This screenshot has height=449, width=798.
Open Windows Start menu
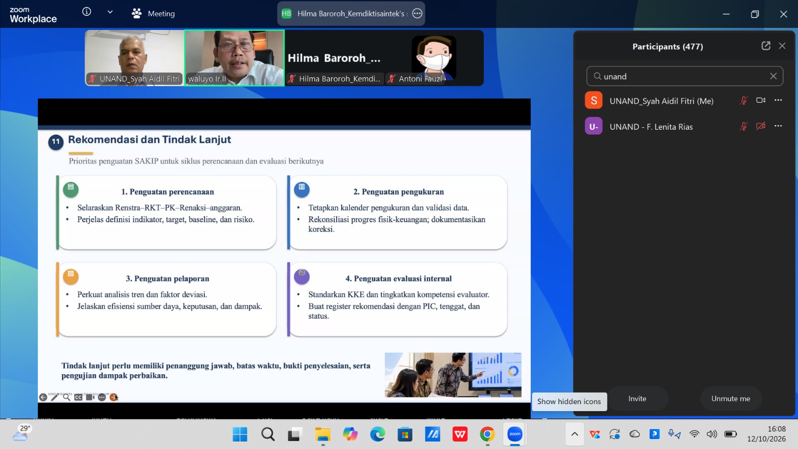click(240, 435)
